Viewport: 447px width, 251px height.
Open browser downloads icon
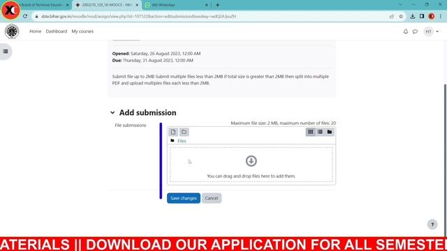413,16
